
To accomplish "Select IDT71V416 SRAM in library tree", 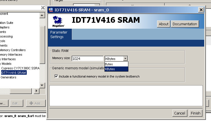I will tap(14, 73).
